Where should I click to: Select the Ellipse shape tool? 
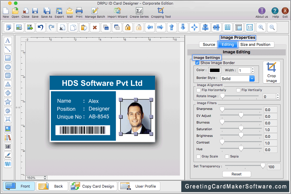tap(8, 67)
